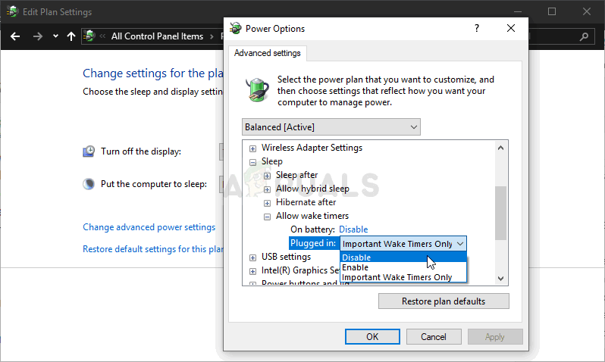Viewport: 605px width, 362px height.
Task: Expand Wireless Adapter Settings node
Action: (252, 148)
